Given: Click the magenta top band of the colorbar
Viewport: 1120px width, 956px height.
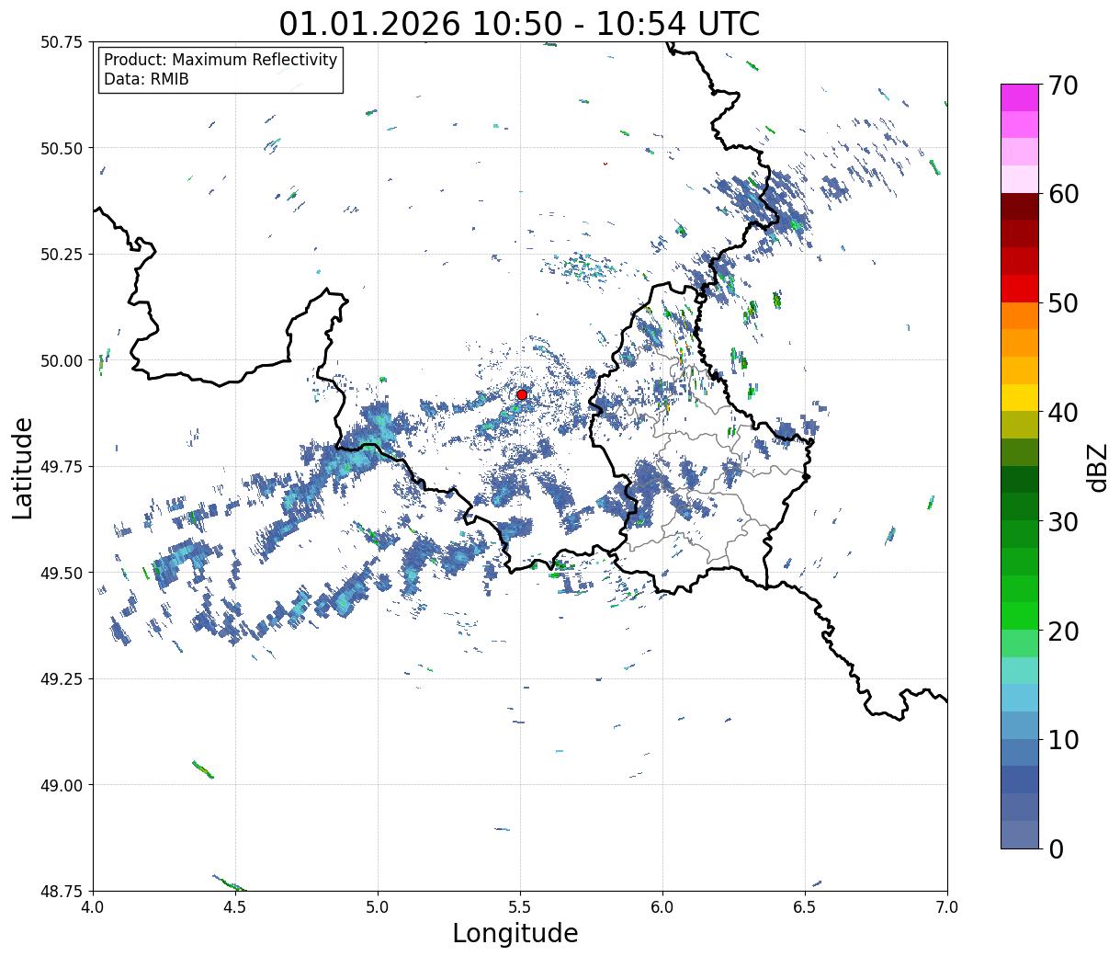Looking at the screenshot, I should [1020, 97].
